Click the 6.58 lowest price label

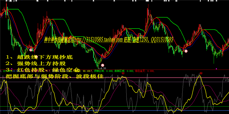point(102,68)
